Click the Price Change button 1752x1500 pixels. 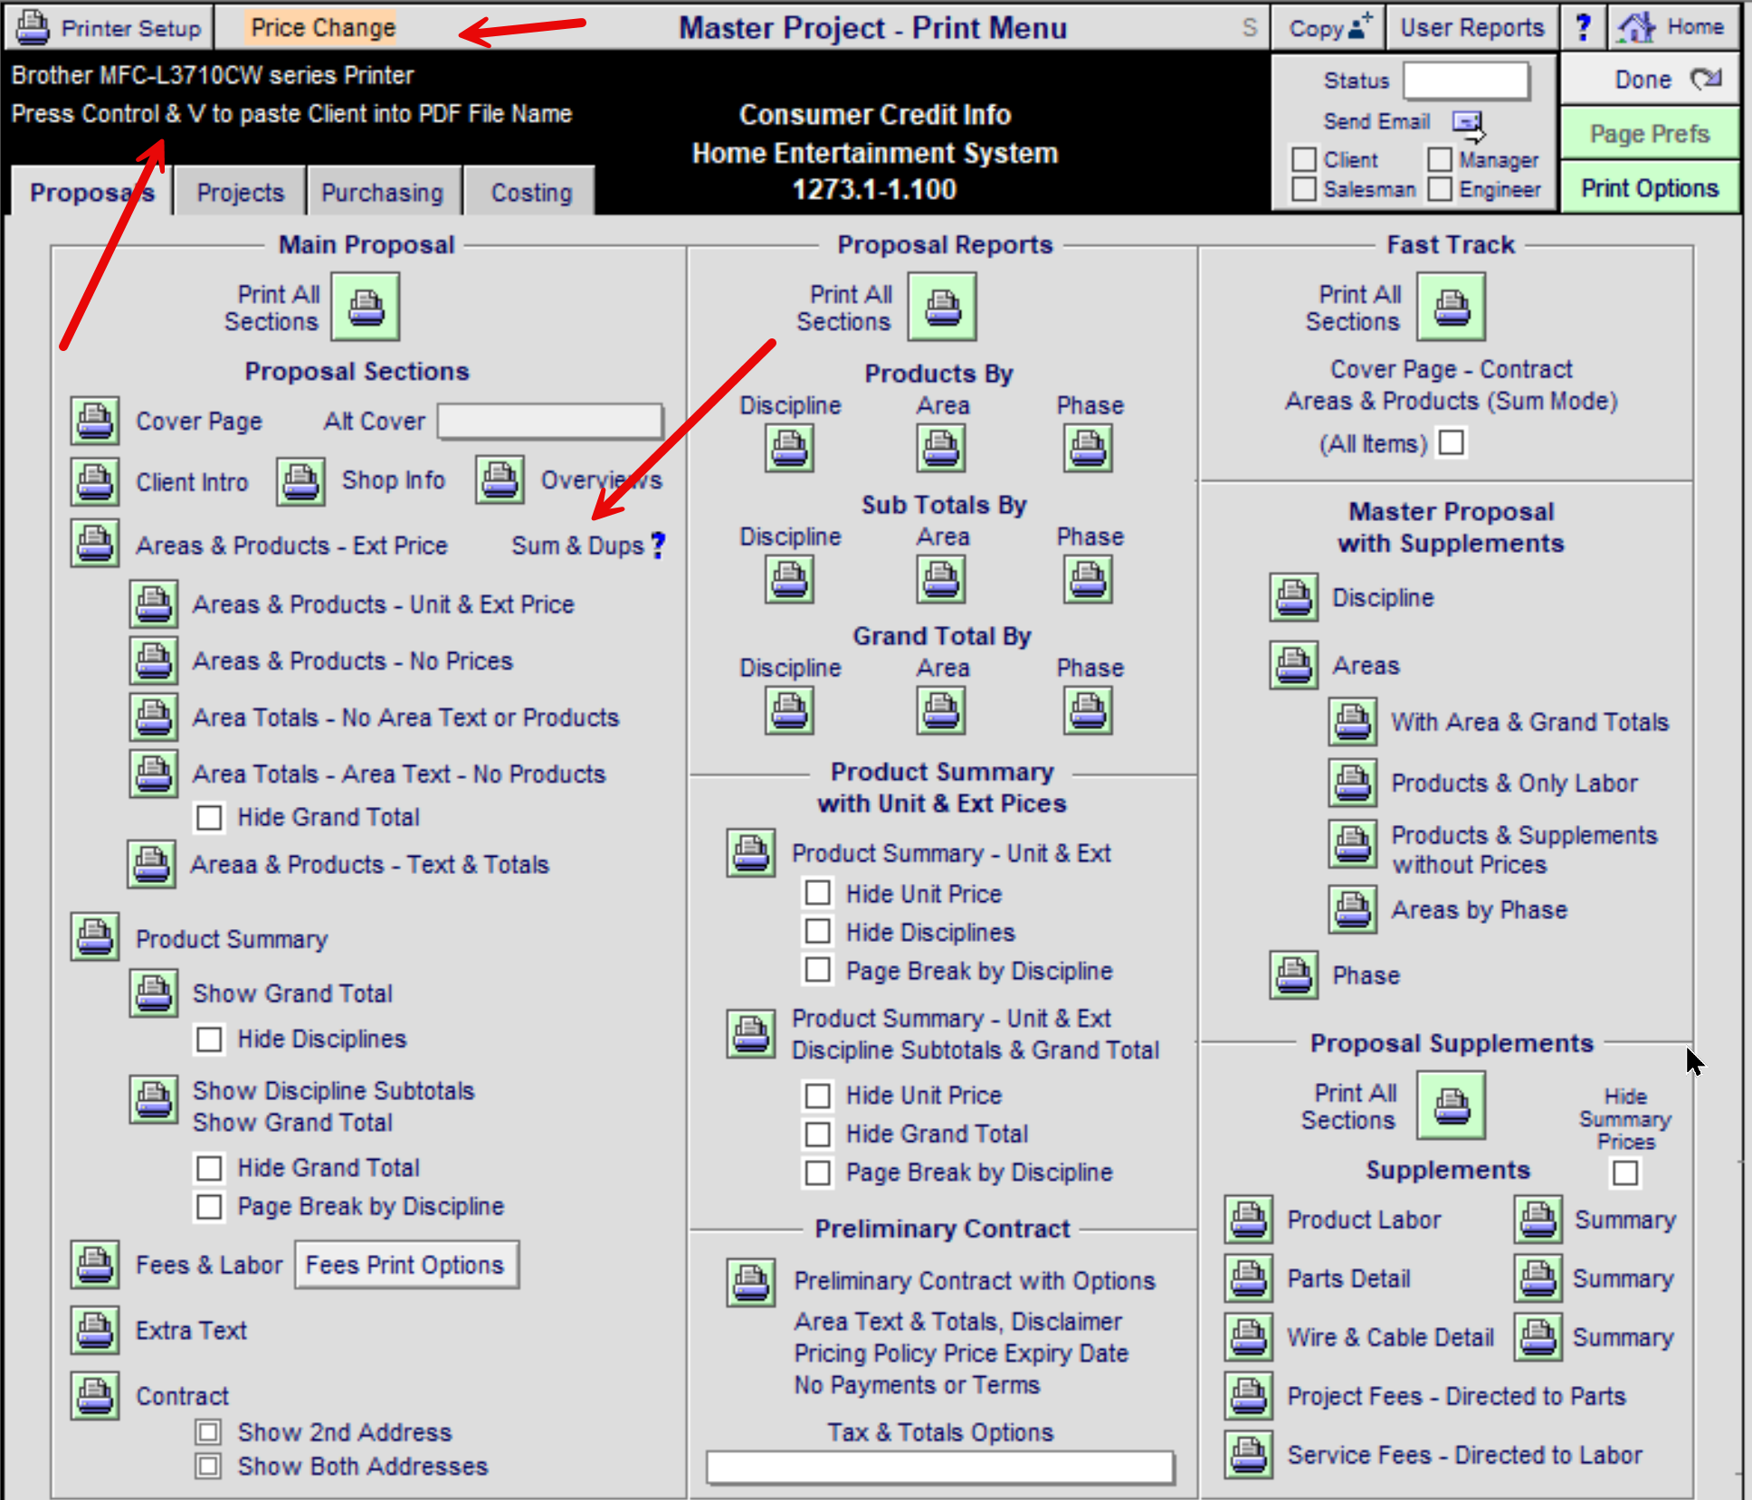point(323,27)
